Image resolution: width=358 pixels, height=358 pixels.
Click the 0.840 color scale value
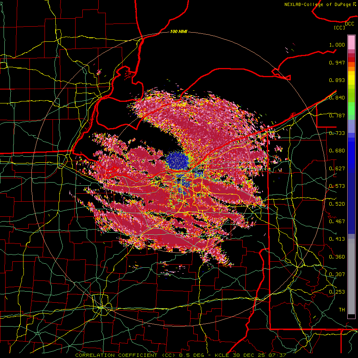(337, 98)
